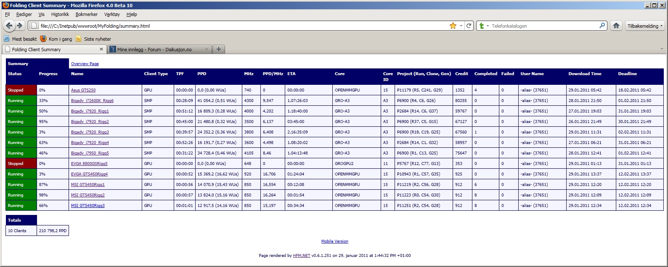This screenshot has width=668, height=267.
Task: Open the Tilbakemelding dropdown button
Action: tap(645, 26)
